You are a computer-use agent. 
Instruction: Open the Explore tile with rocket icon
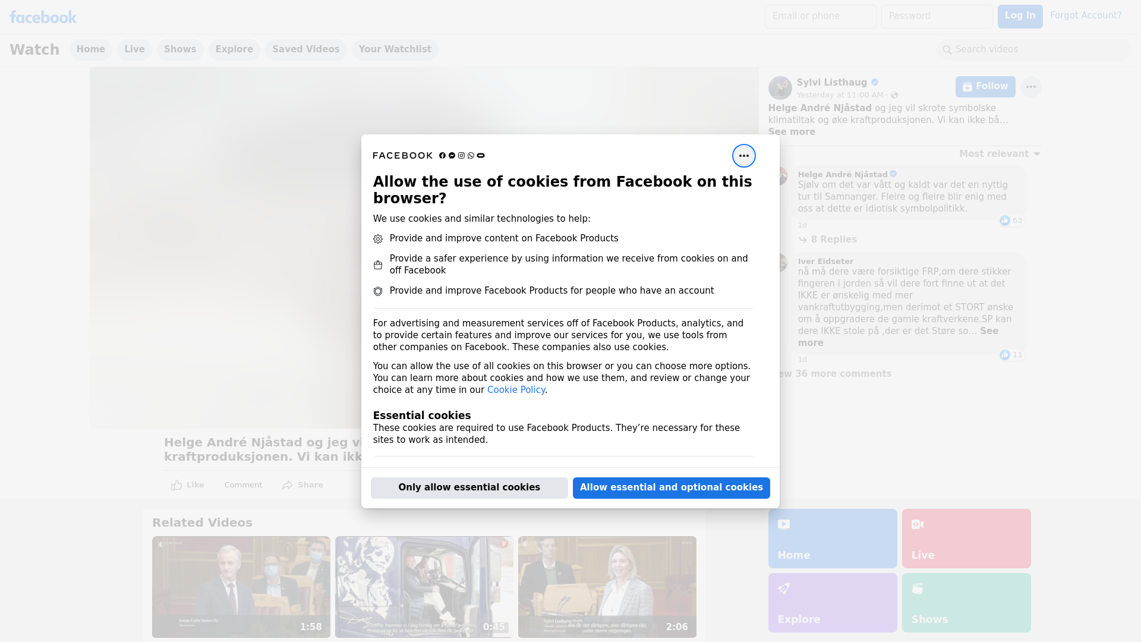pyautogui.click(x=833, y=603)
